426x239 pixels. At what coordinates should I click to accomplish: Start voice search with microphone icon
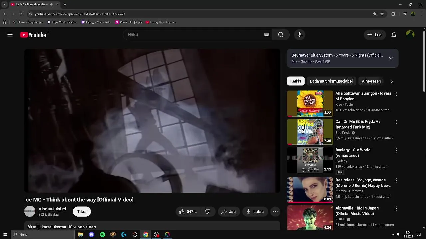point(300,35)
